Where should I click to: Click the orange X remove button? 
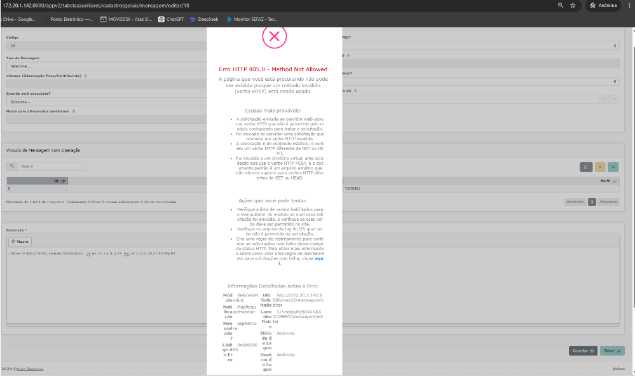pos(600,167)
